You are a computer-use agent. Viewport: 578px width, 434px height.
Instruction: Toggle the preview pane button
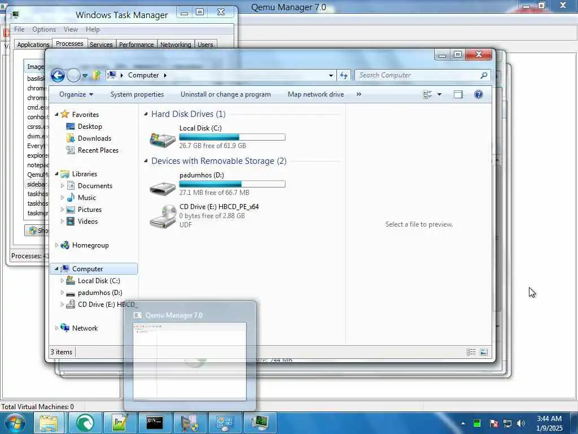point(458,94)
